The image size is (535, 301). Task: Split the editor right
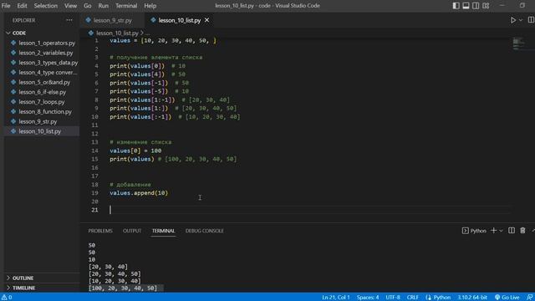(531, 20)
